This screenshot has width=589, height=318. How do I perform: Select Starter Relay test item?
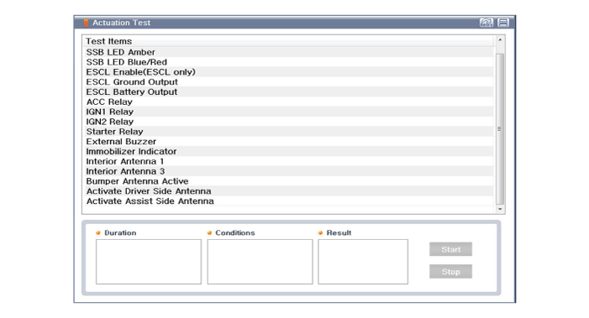(287, 132)
